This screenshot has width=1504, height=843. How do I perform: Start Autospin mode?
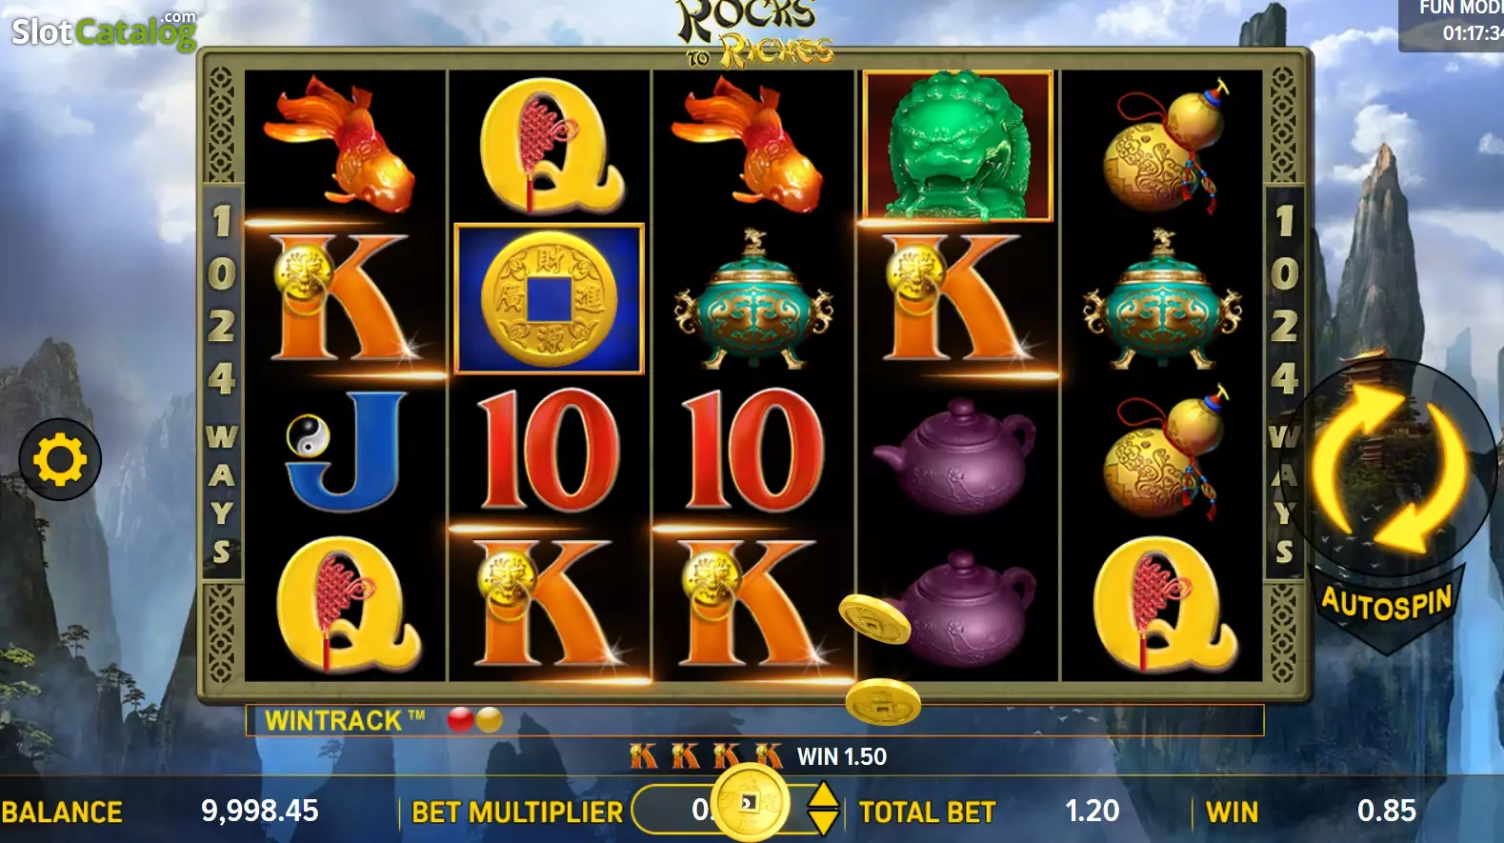pos(1387,603)
